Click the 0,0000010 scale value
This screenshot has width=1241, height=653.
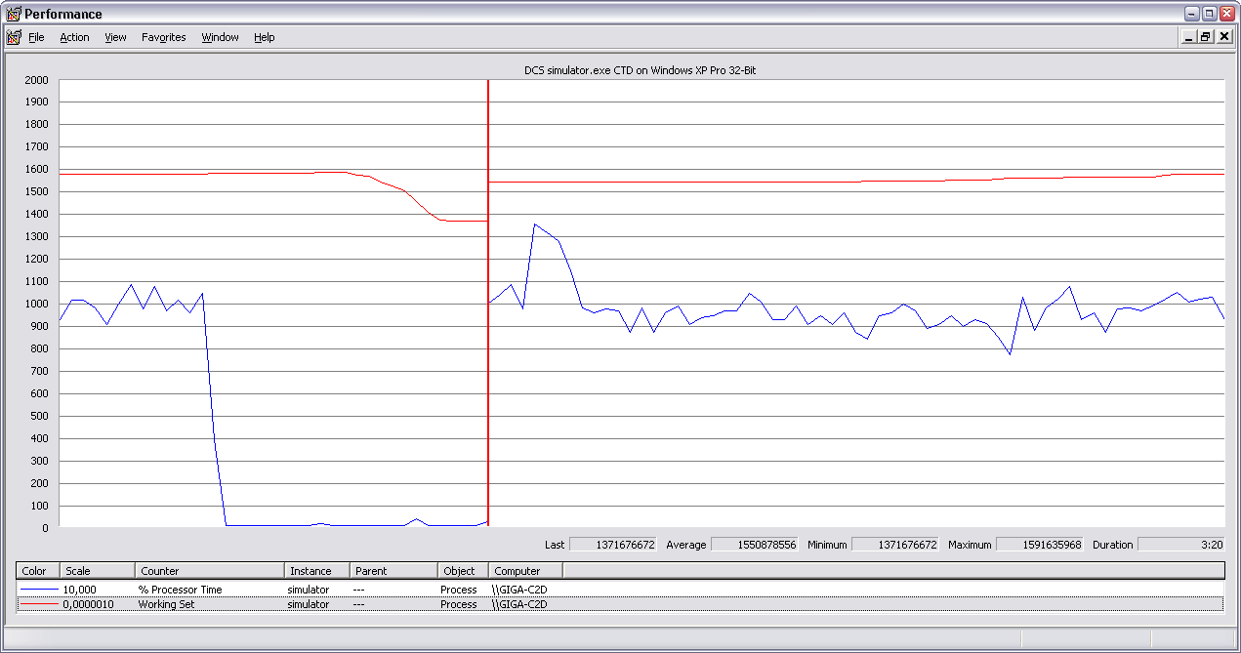pos(88,604)
